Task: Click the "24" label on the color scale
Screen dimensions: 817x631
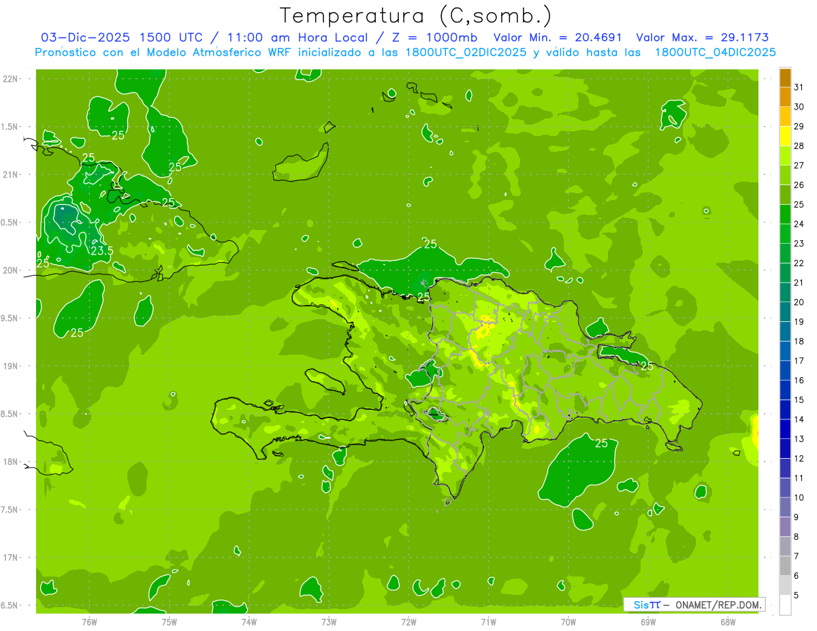Action: 799,224
